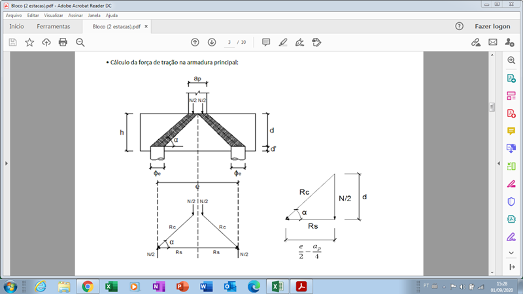Open the pink Fill & Sign tool in the right pane

click(511, 184)
